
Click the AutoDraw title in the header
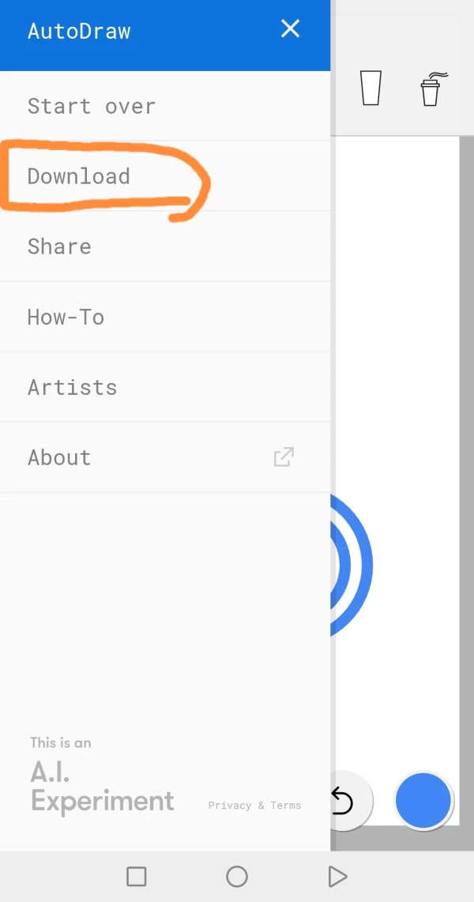click(x=79, y=32)
